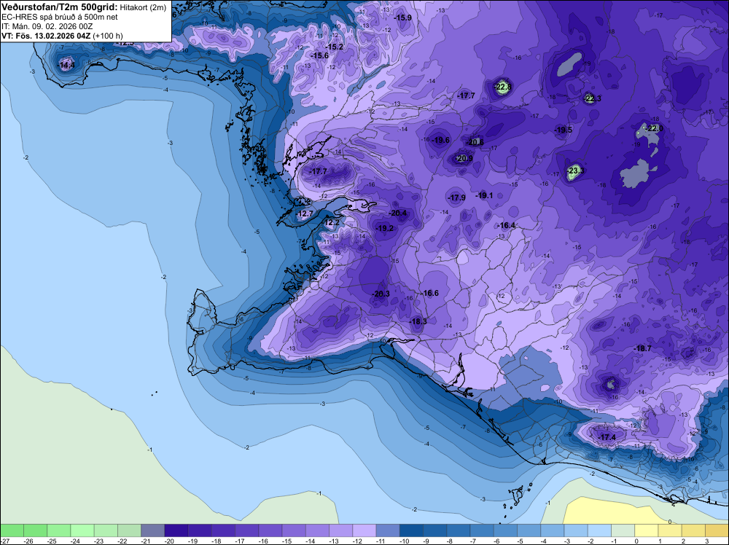
Task: Click the -19.5 temperature label
Action: pos(564,130)
